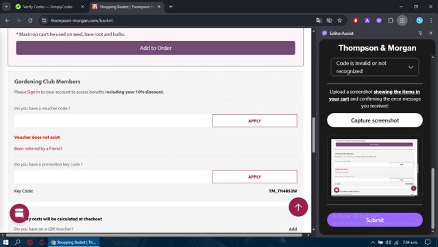This screenshot has height=247, width=438.
Task: Expand the 'Code is invalid' dropdown
Action: point(375,67)
